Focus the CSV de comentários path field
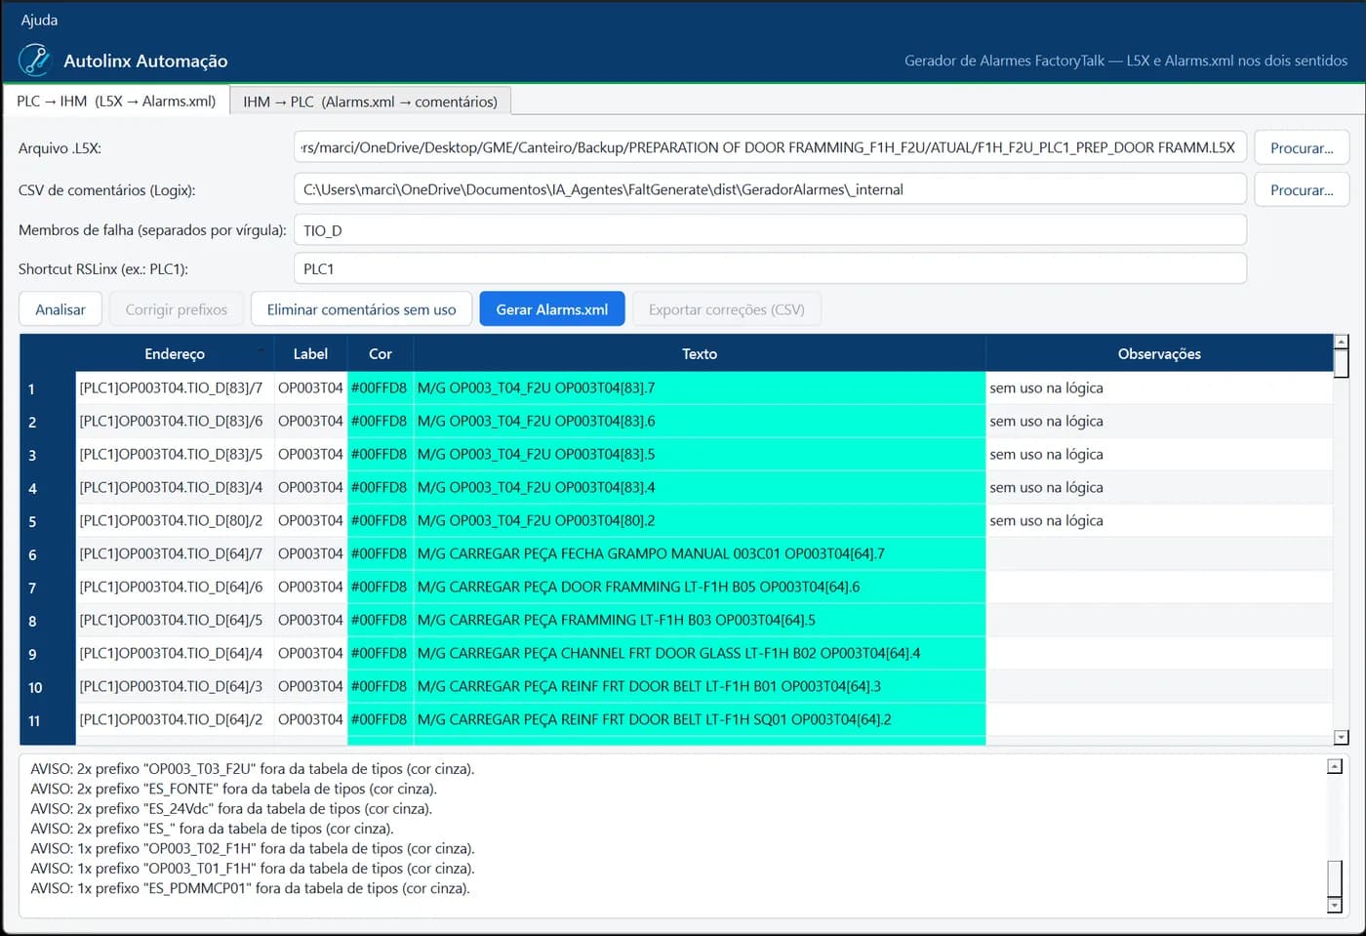The width and height of the screenshot is (1366, 936). point(770,189)
